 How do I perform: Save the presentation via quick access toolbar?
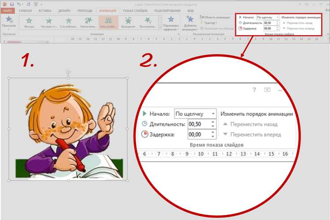pyautogui.click(x=12, y=4)
